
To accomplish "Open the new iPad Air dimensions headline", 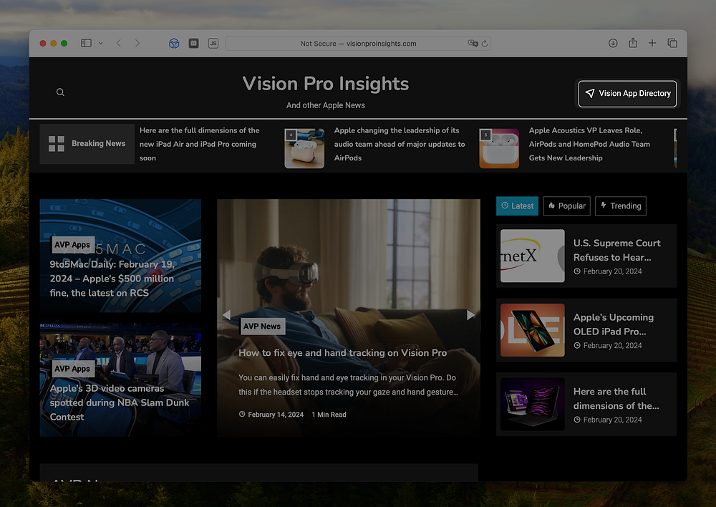I will 200,144.
